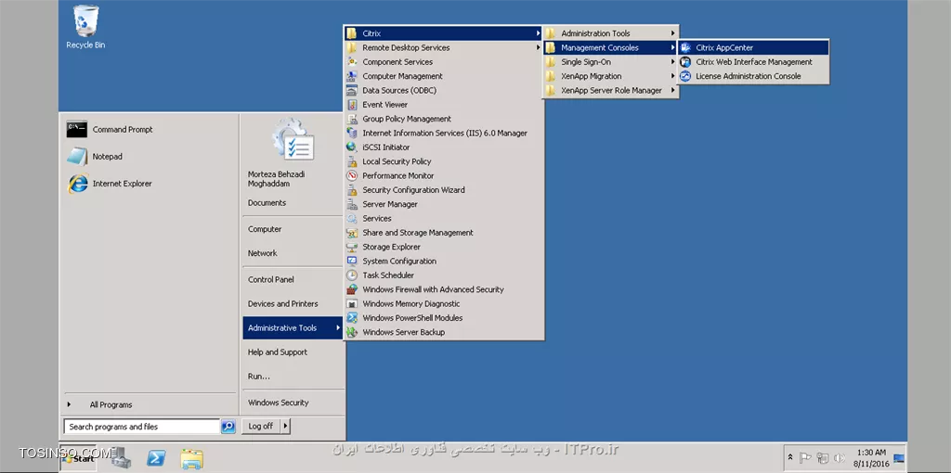This screenshot has height=473, width=951.
Task: Expand the XenApp Server Role Manager arrow
Action: tap(672, 90)
